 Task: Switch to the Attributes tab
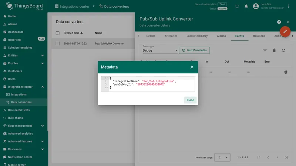[171, 36]
